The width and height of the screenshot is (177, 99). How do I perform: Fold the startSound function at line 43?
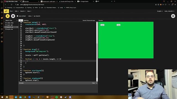click(22, 70)
